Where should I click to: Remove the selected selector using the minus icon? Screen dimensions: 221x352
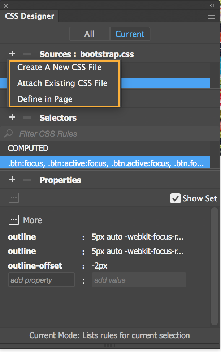[x=26, y=117]
